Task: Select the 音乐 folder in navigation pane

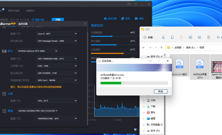Action: 151,112
